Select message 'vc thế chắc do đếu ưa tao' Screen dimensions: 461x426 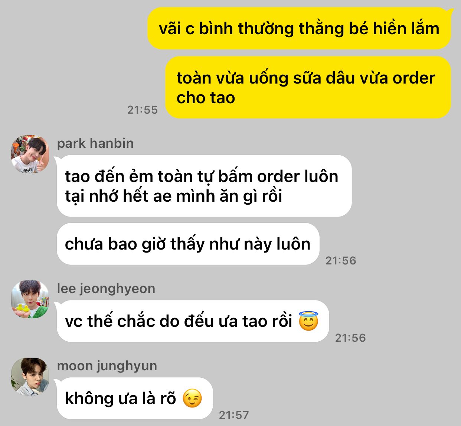[193, 321]
